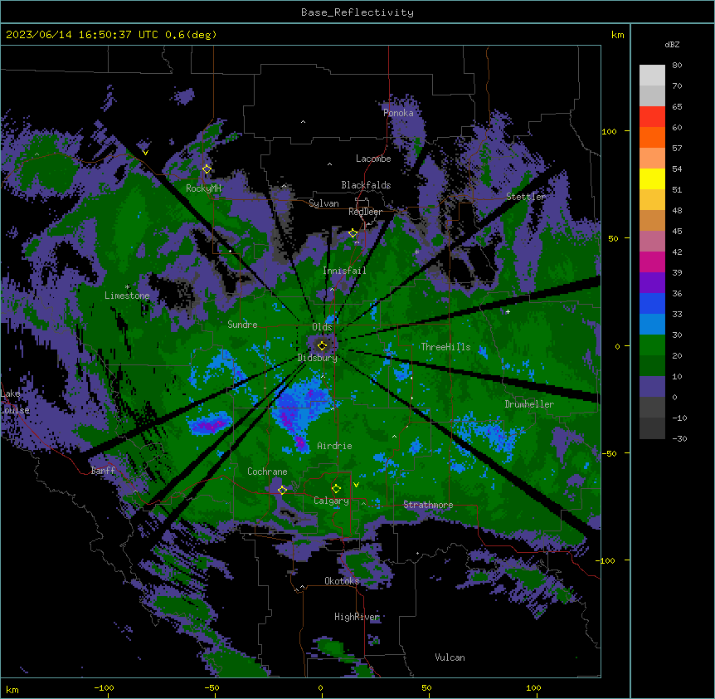Pick the brown 45-48 dBZ legend swatch
Image resolution: width=715 pixels, height=699 pixels.
pos(652,220)
